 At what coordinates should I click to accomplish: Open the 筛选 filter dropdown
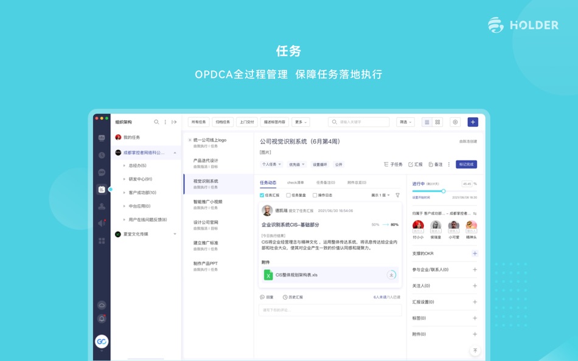405,122
